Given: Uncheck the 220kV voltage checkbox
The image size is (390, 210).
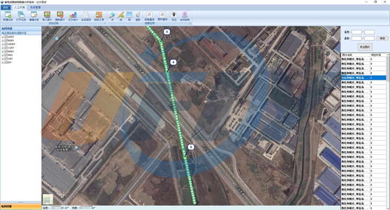Looking at the screenshot, I should [x=6, y=37].
